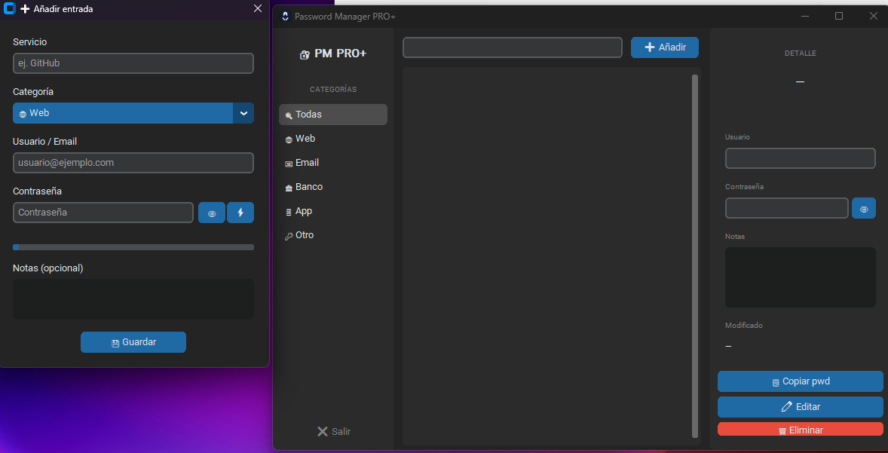The image size is (888, 453).
Task: Click into the Notas (opcional) text area
Action: click(133, 299)
